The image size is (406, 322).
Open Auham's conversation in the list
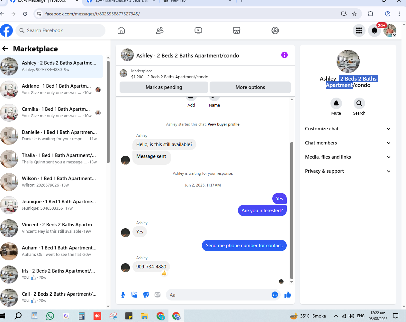click(x=52, y=251)
